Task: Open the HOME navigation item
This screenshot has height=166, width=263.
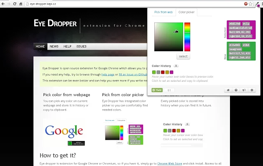Action: point(40,46)
